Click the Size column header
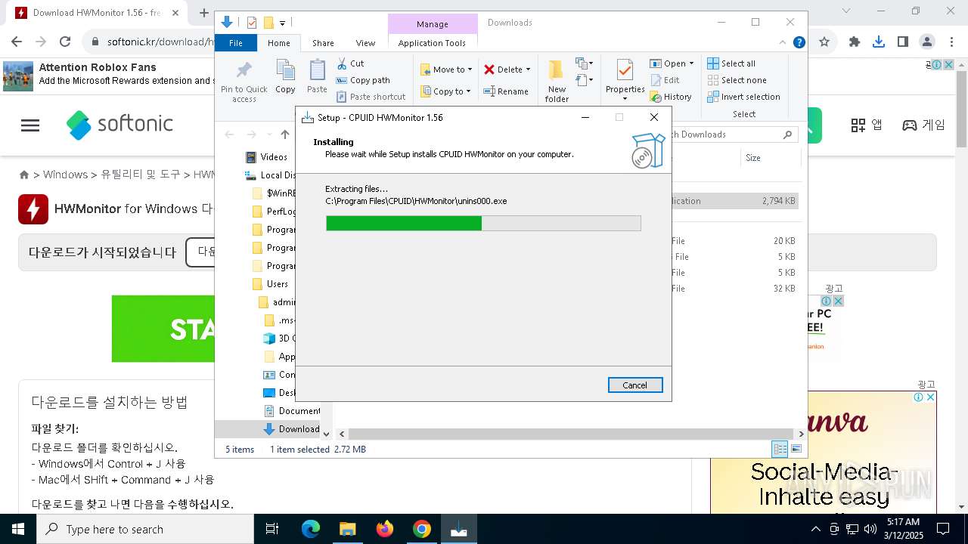Viewport: 968px width, 544px height. pyautogui.click(x=753, y=158)
